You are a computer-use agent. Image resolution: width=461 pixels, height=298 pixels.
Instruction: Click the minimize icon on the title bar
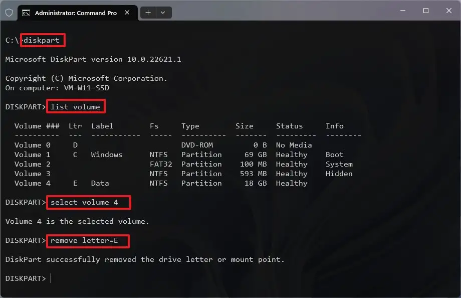click(x=403, y=10)
